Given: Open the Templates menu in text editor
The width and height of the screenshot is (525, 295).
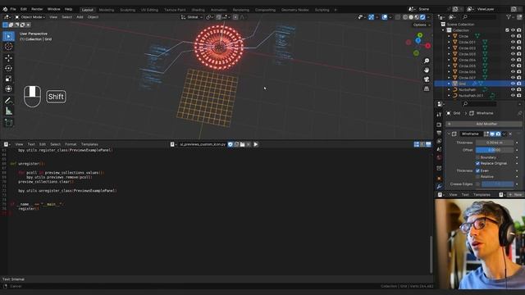Looking at the screenshot, I should point(89,144).
